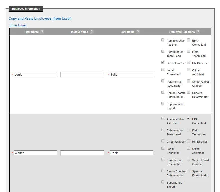Click the Employee Positions column header text
Viewport: 220px width, 192px height.
[x=182, y=32]
